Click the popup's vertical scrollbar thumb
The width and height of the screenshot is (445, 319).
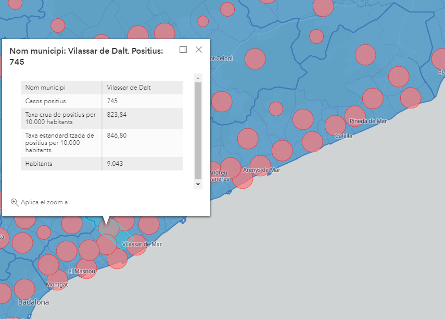click(x=198, y=130)
